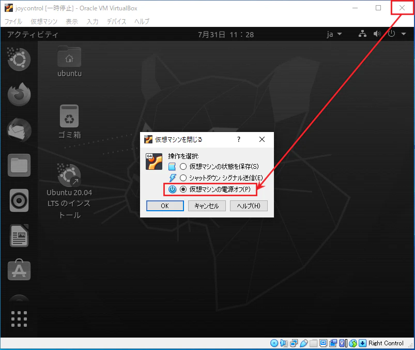Click the optical disk status icon
The width and height of the screenshot is (415, 350).
(274, 343)
